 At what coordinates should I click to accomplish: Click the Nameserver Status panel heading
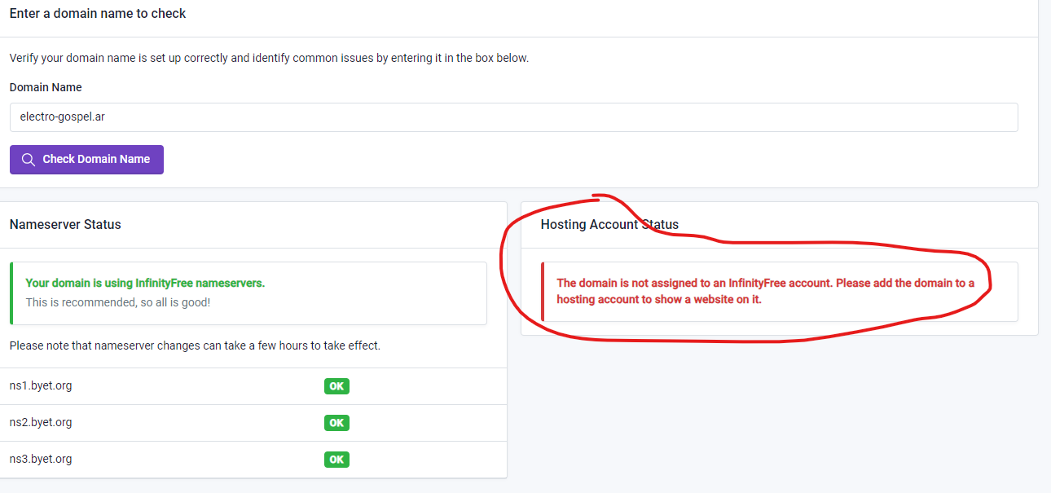[65, 225]
